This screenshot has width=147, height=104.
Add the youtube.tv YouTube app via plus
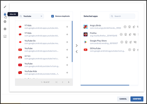(x=67, y=65)
